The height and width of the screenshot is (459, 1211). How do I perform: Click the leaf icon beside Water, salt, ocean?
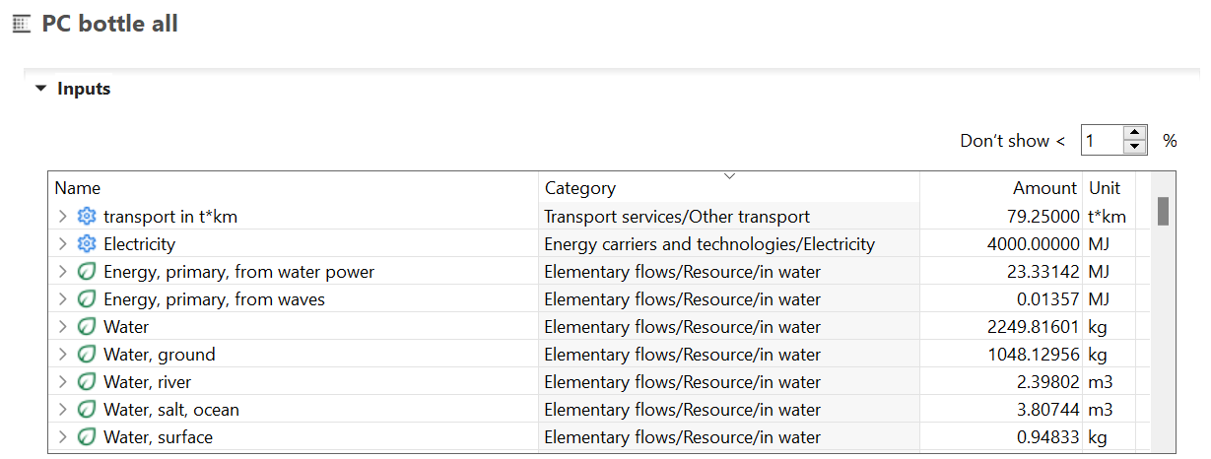87,410
